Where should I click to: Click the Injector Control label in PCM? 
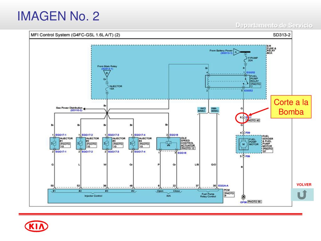[93, 196]
